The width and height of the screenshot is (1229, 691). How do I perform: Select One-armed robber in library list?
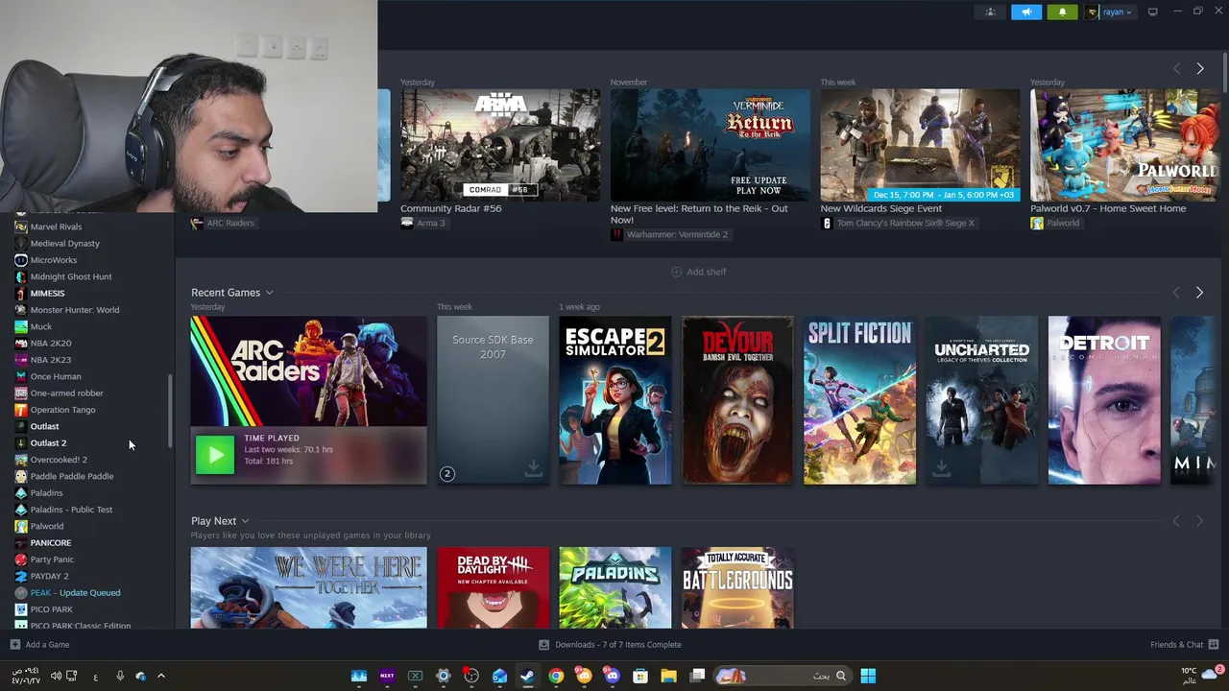[x=66, y=393]
